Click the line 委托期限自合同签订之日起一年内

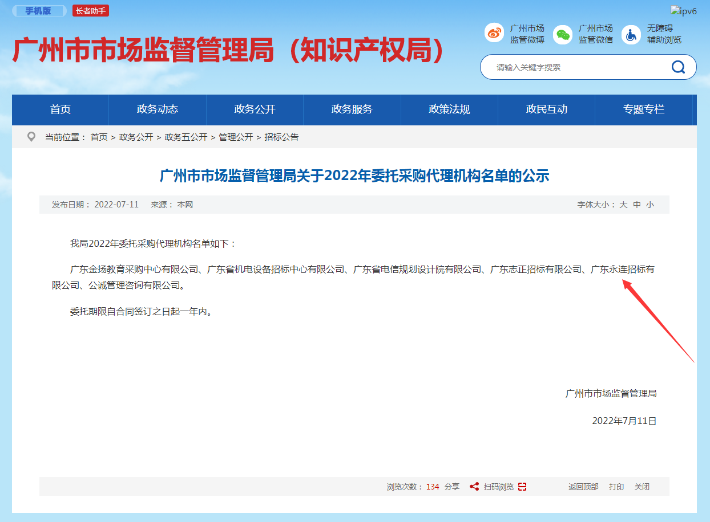coord(141,312)
